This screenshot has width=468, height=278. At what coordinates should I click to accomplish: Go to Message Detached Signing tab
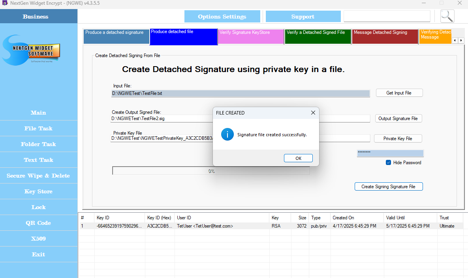point(385,36)
